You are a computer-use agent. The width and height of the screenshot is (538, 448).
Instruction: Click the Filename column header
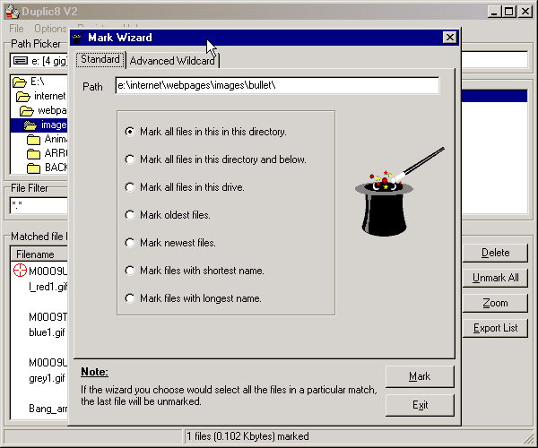(39, 254)
